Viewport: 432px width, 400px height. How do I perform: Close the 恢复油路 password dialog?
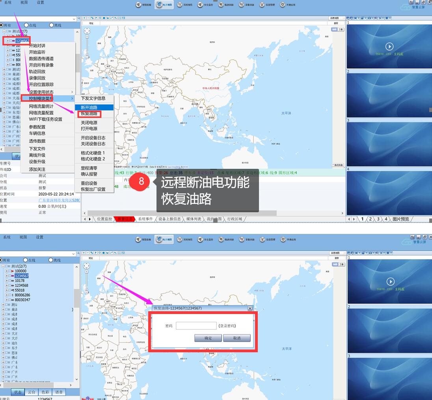pos(250,308)
